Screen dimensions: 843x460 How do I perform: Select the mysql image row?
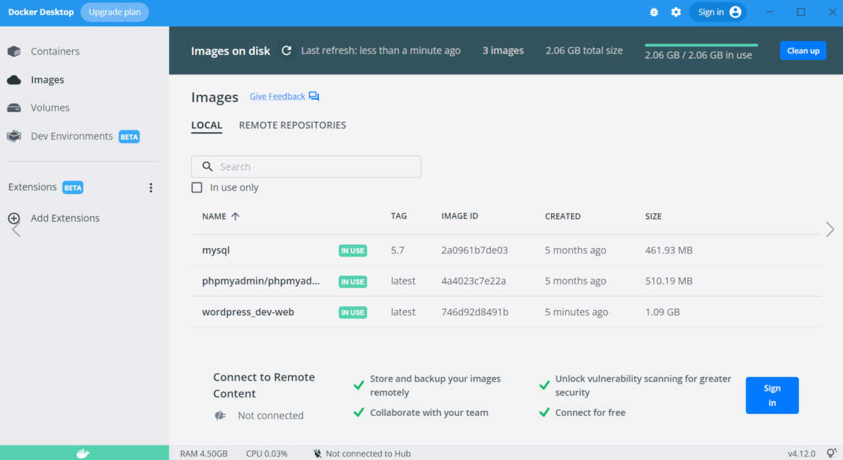click(506, 250)
